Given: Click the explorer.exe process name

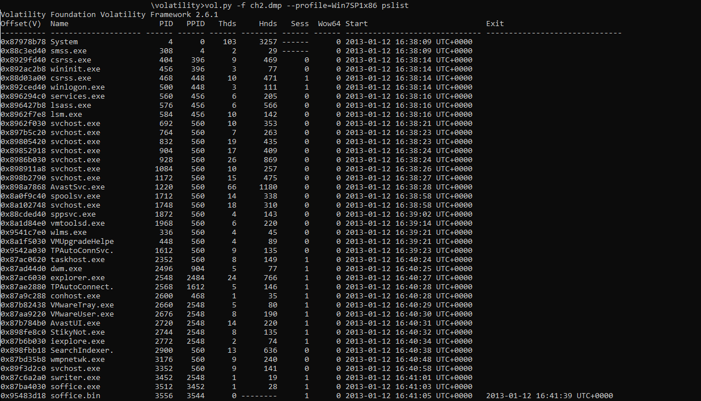Looking at the screenshot, I should point(77,278).
